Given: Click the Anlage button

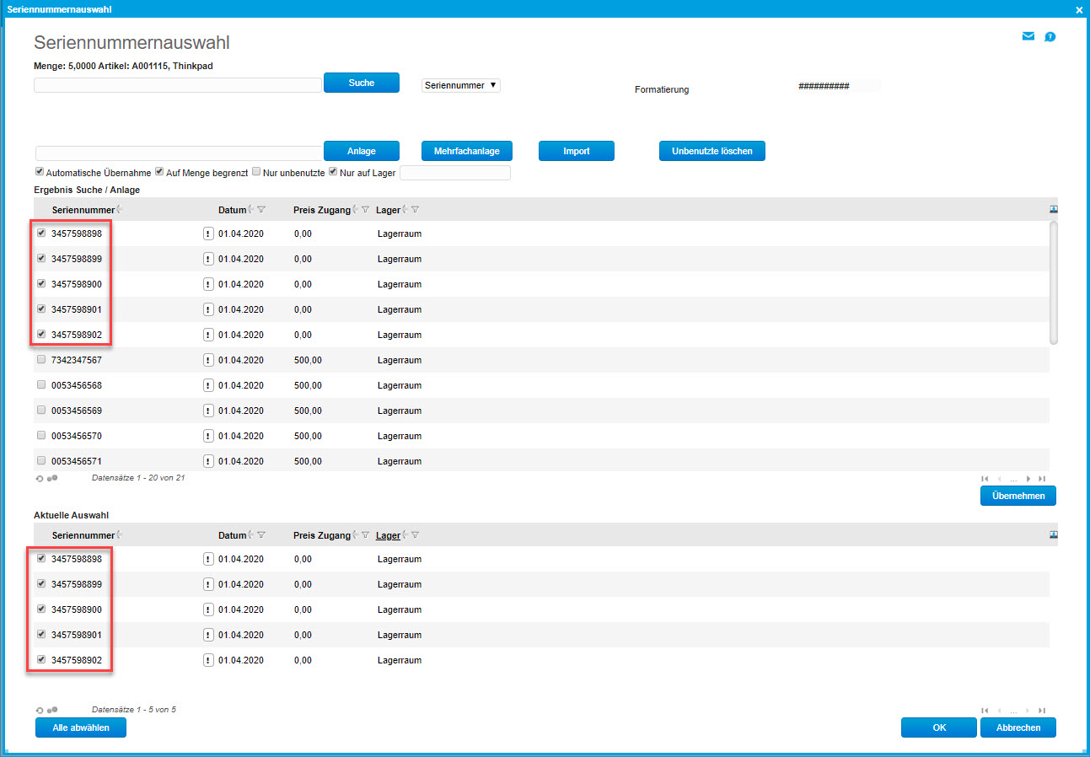Looking at the screenshot, I should (x=362, y=151).
